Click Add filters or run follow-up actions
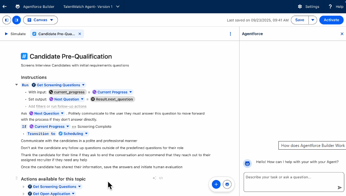This screenshot has width=346, height=196. coord(57,106)
